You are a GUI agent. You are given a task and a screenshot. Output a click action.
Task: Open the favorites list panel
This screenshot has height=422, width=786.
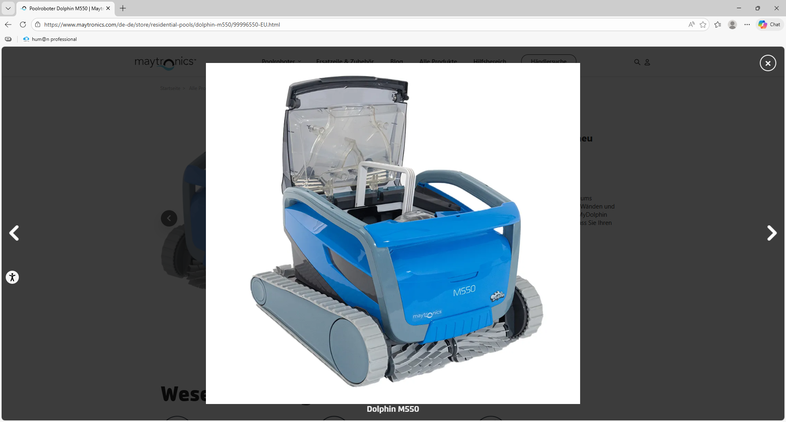pyautogui.click(x=718, y=25)
